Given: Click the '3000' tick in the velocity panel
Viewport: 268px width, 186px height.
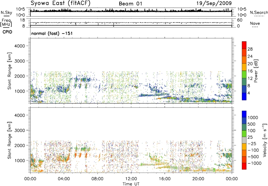Looking at the screenshot, I should (19, 130).
